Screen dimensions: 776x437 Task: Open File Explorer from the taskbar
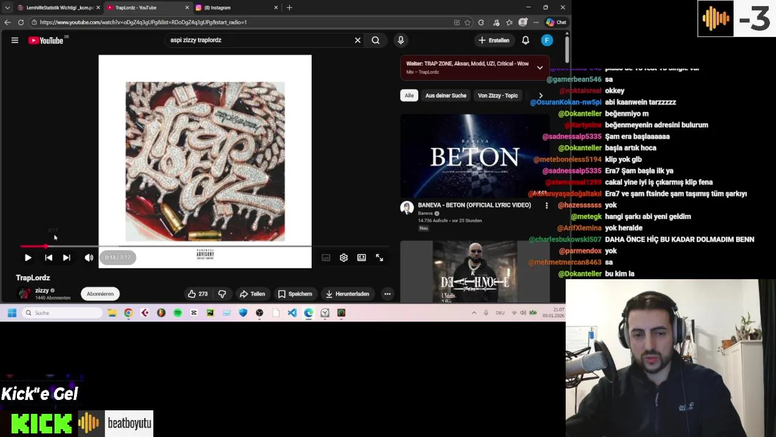click(x=112, y=313)
